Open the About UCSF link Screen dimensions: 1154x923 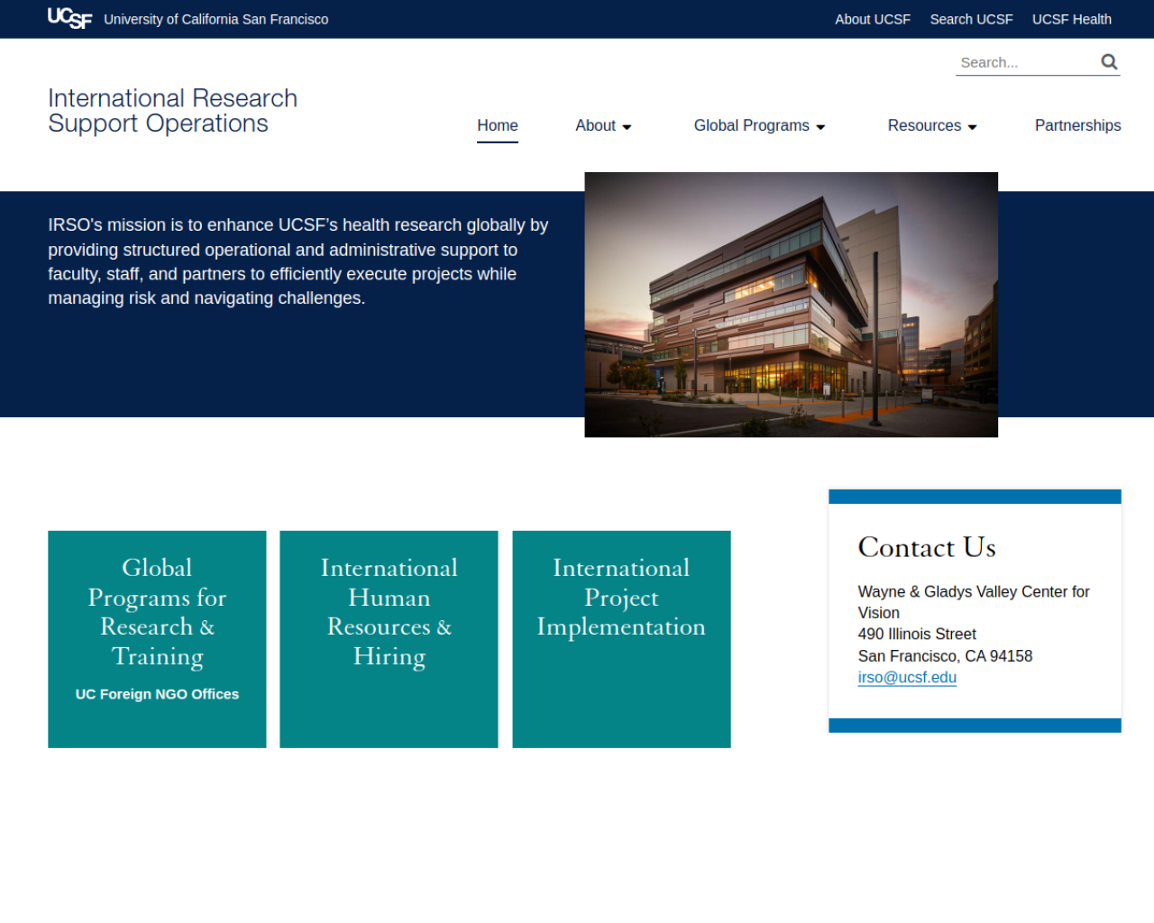pos(872,19)
